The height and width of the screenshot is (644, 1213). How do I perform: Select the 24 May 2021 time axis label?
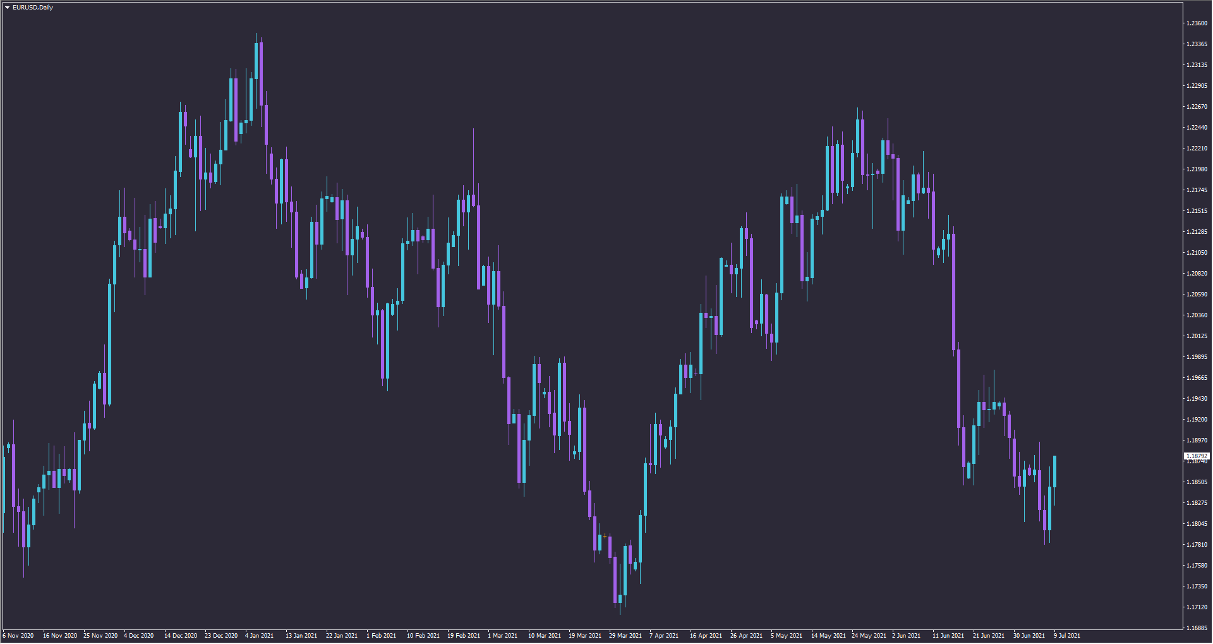pyautogui.click(x=869, y=636)
